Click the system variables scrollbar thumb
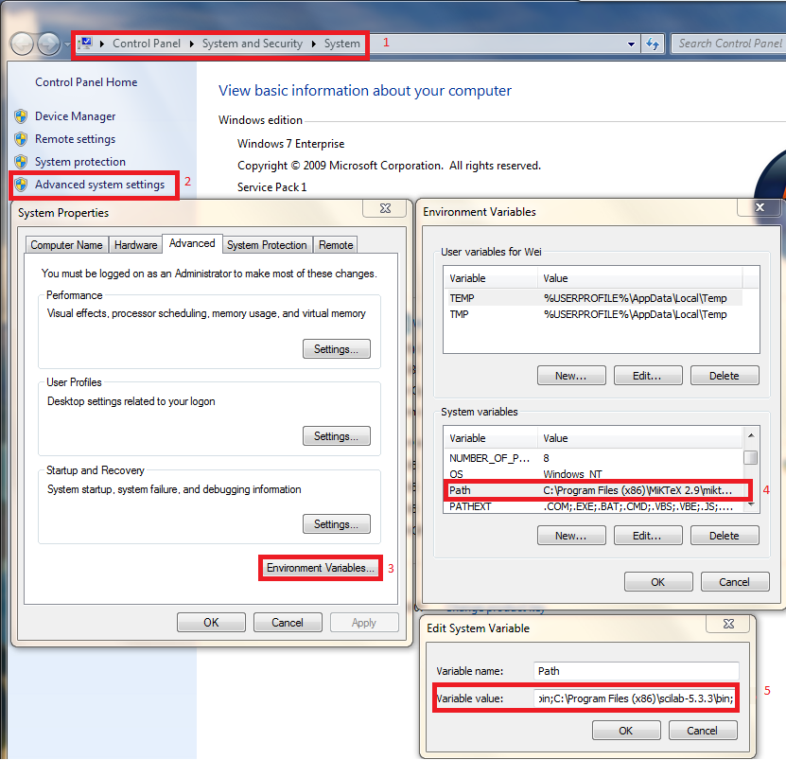Viewport: 786px width, 760px height. [x=750, y=457]
